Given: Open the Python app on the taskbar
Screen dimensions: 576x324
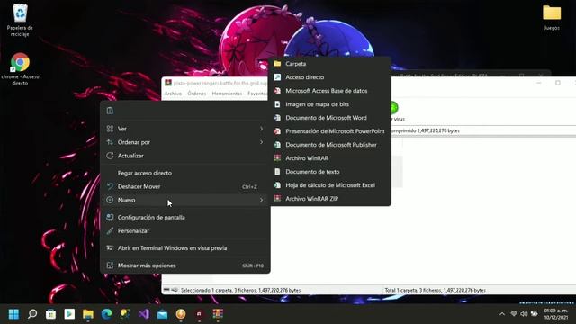Looking at the screenshot, I should pos(125,314).
